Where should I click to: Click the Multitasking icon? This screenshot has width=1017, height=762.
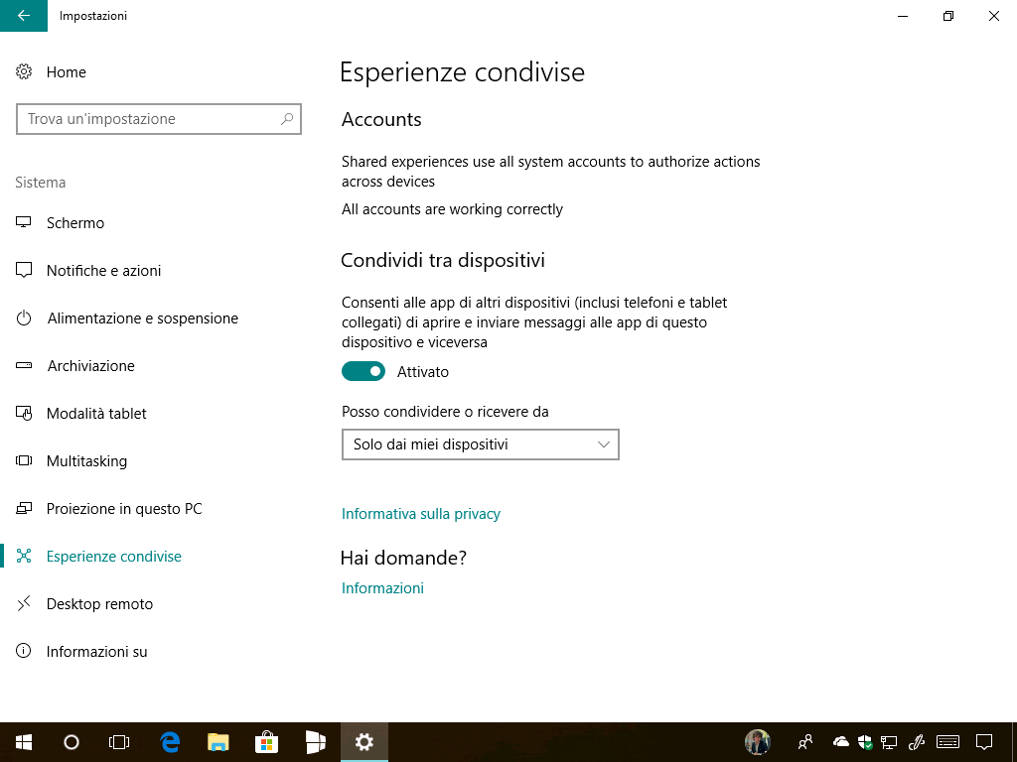(x=24, y=460)
